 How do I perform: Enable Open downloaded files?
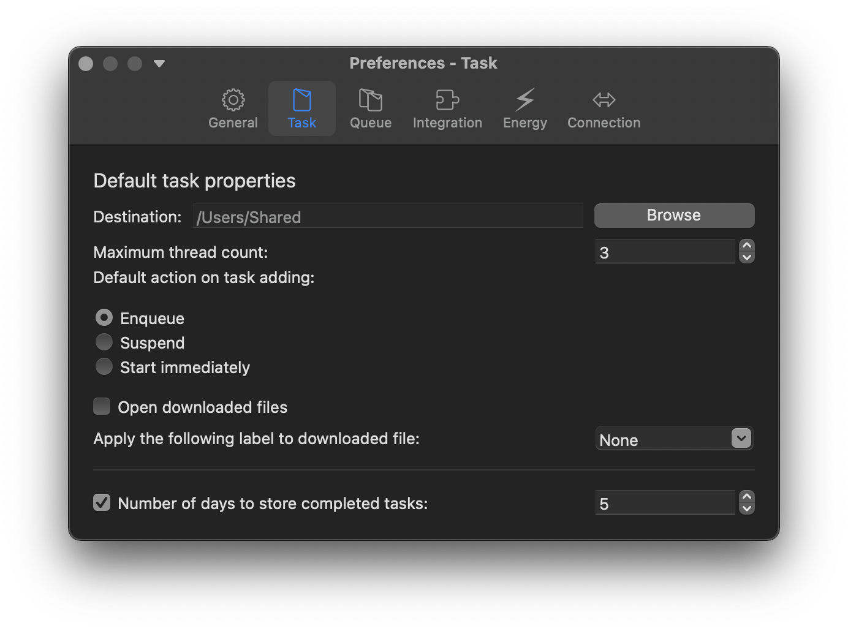(x=102, y=406)
